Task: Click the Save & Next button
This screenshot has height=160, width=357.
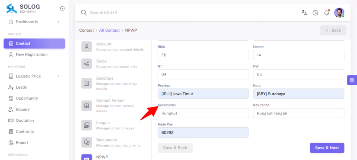Action: [x=327, y=148]
